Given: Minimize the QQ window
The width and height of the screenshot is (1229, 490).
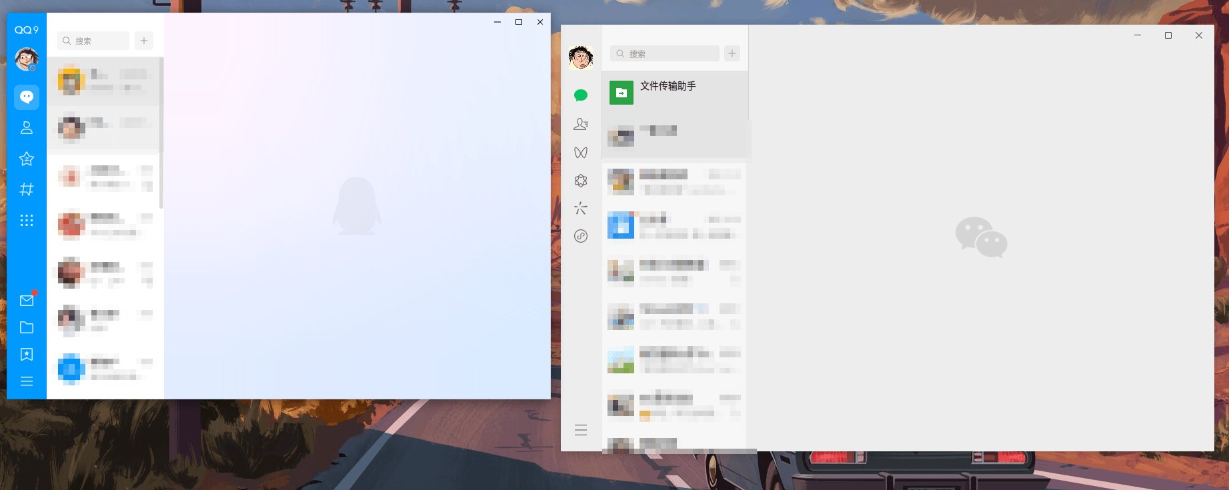Looking at the screenshot, I should coord(497,22).
